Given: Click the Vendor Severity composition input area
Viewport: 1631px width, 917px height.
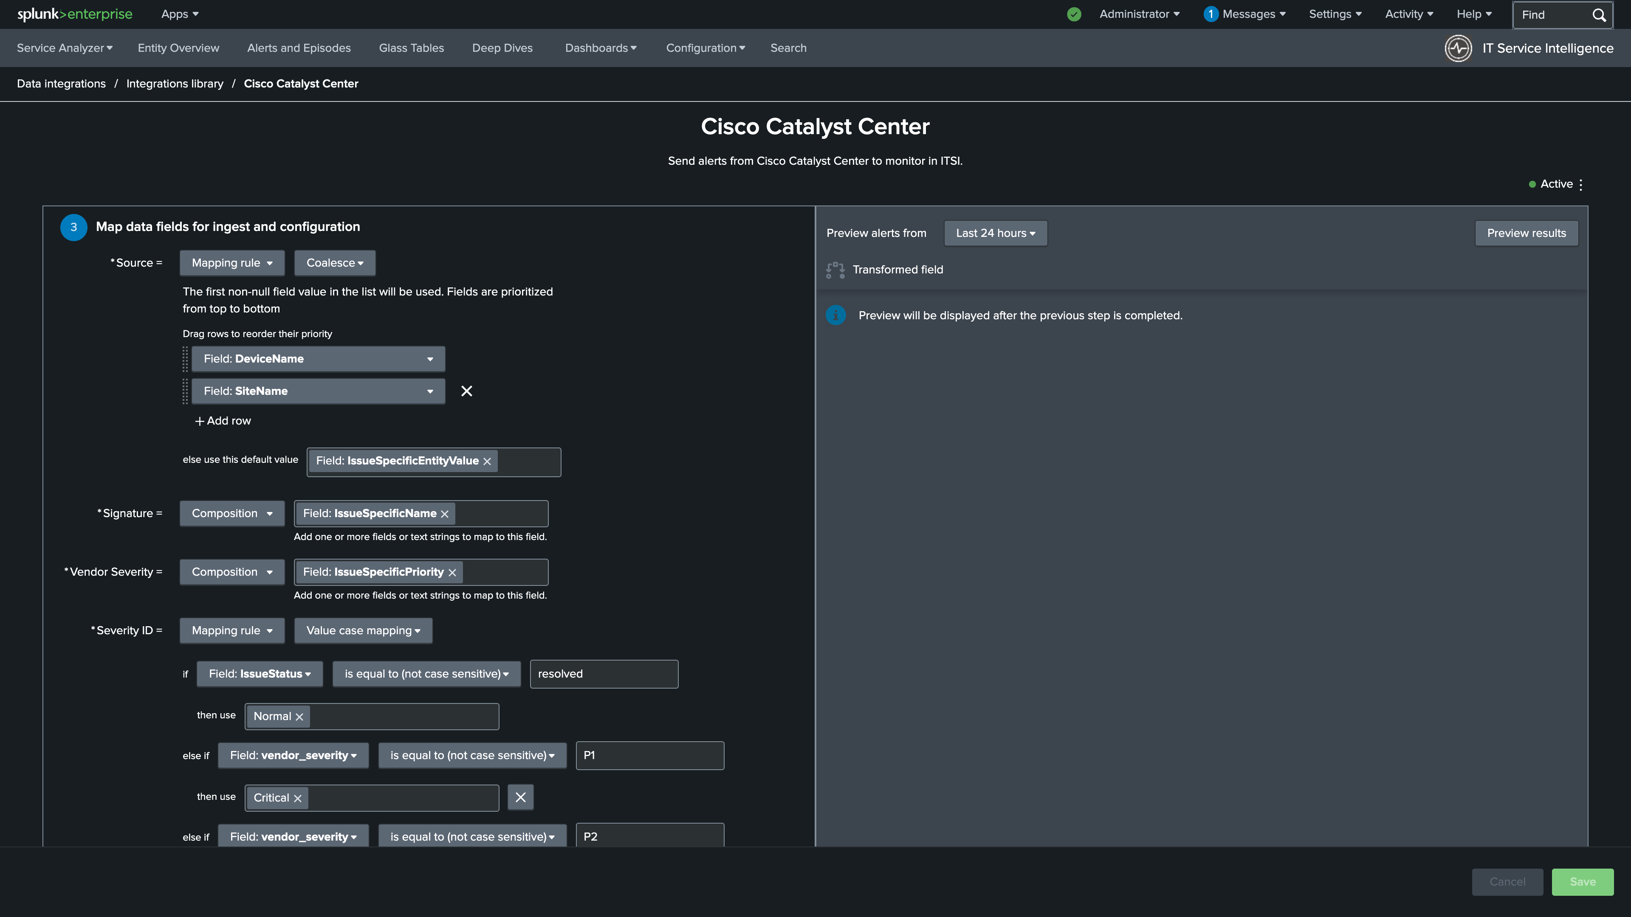Looking at the screenshot, I should (421, 572).
